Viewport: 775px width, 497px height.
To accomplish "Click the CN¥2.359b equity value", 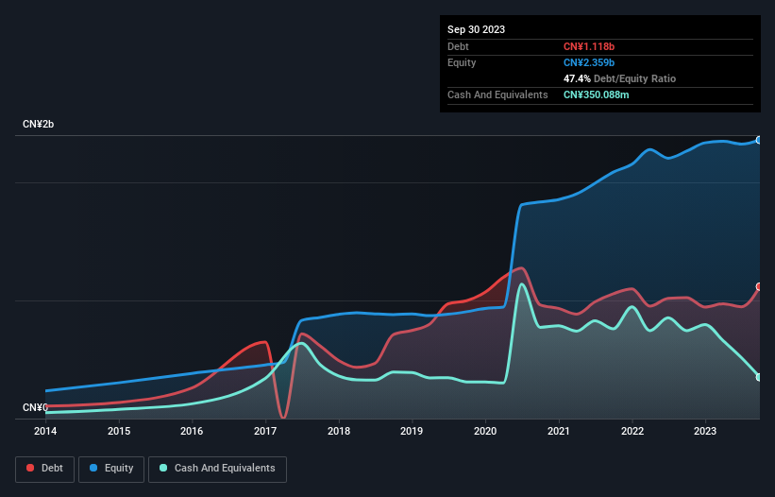I will coord(589,62).
